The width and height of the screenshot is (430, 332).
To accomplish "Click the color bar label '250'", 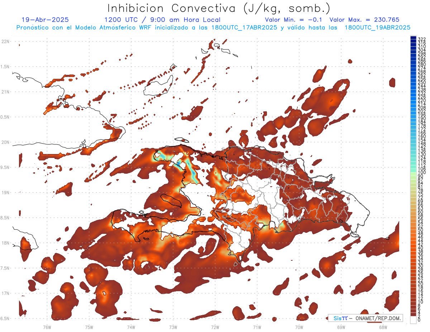I will pyautogui.click(x=421, y=82).
